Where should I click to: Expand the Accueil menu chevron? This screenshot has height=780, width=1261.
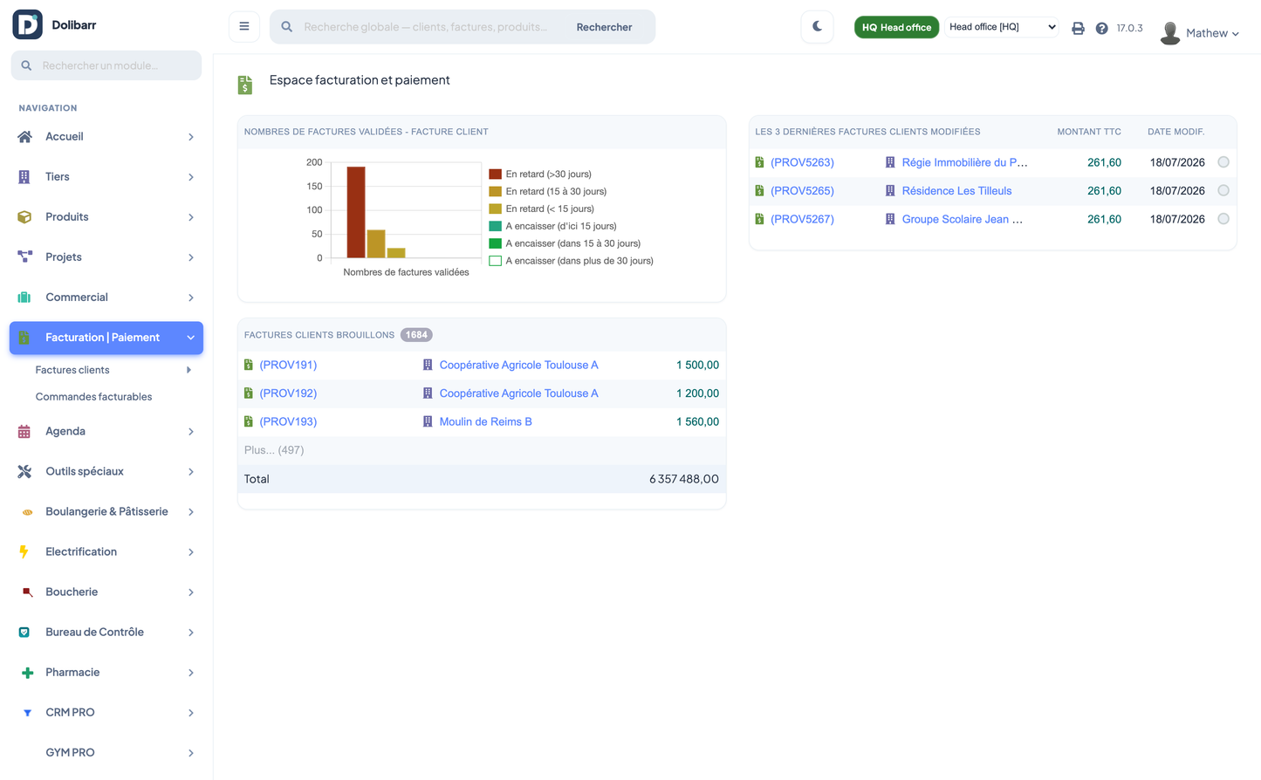click(190, 137)
